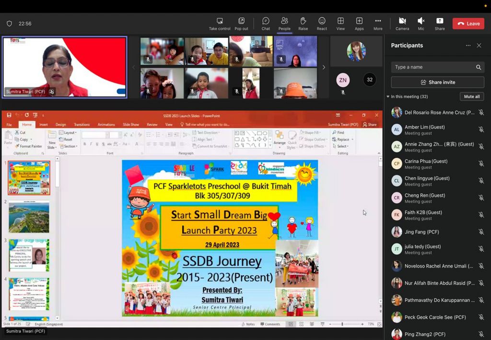Select participant Chen lingyue (Guest)
This screenshot has width=491, height=340.
pyautogui.click(x=437, y=181)
